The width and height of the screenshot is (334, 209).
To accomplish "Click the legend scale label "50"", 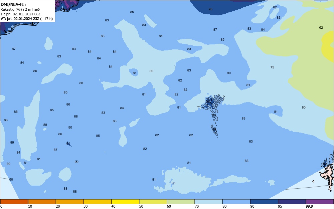I will tap(141, 206).
